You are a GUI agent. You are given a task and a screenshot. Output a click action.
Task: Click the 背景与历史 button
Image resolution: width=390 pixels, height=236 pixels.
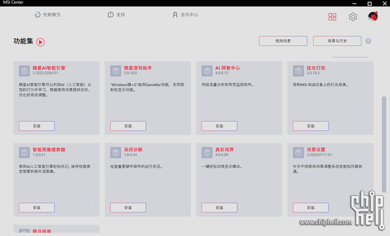[x=337, y=41]
